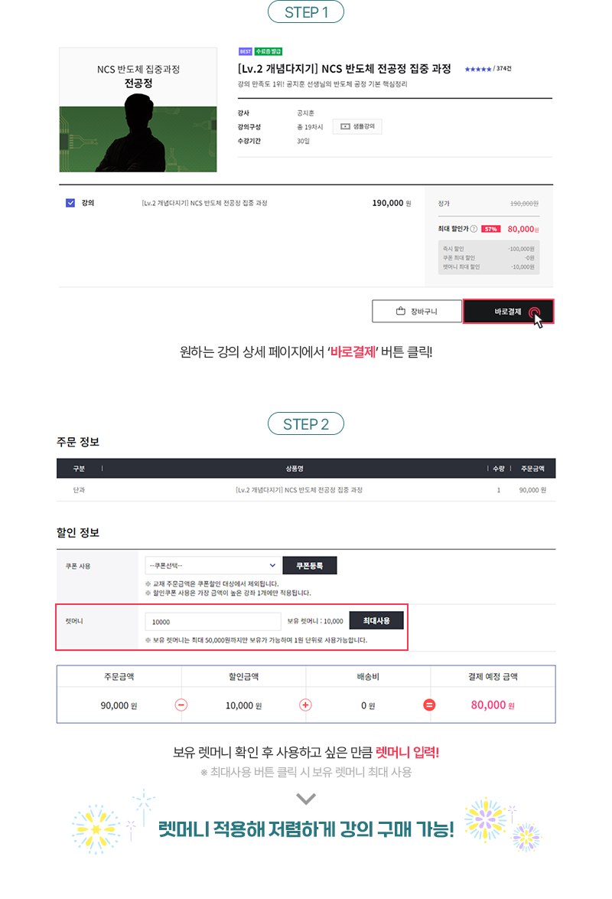Click the 최대사용 button
The height and width of the screenshot is (899, 612).
click(x=376, y=621)
